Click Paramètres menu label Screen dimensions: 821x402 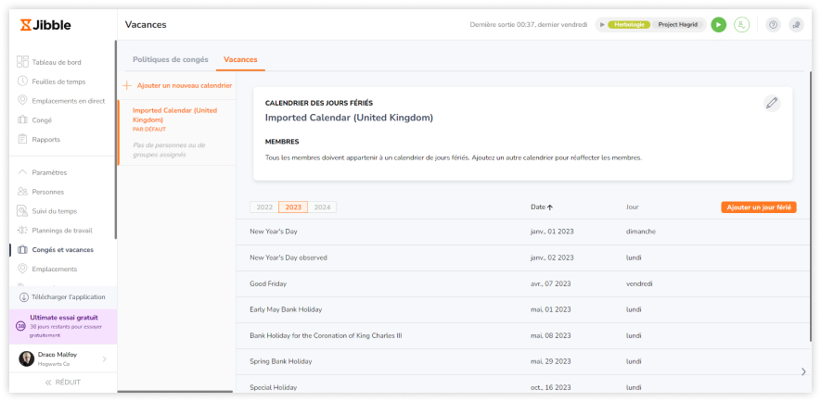tap(49, 172)
